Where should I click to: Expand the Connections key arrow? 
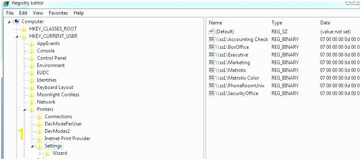point(32,117)
